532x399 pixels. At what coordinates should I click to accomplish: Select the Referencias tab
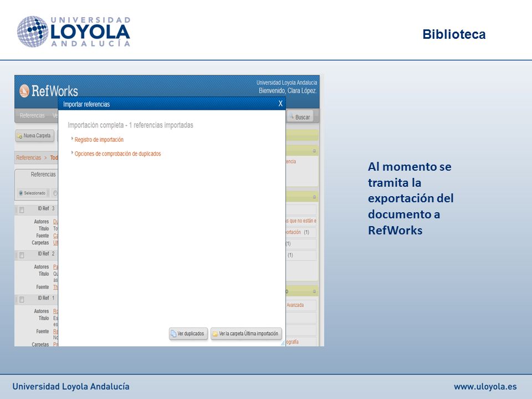(x=43, y=175)
